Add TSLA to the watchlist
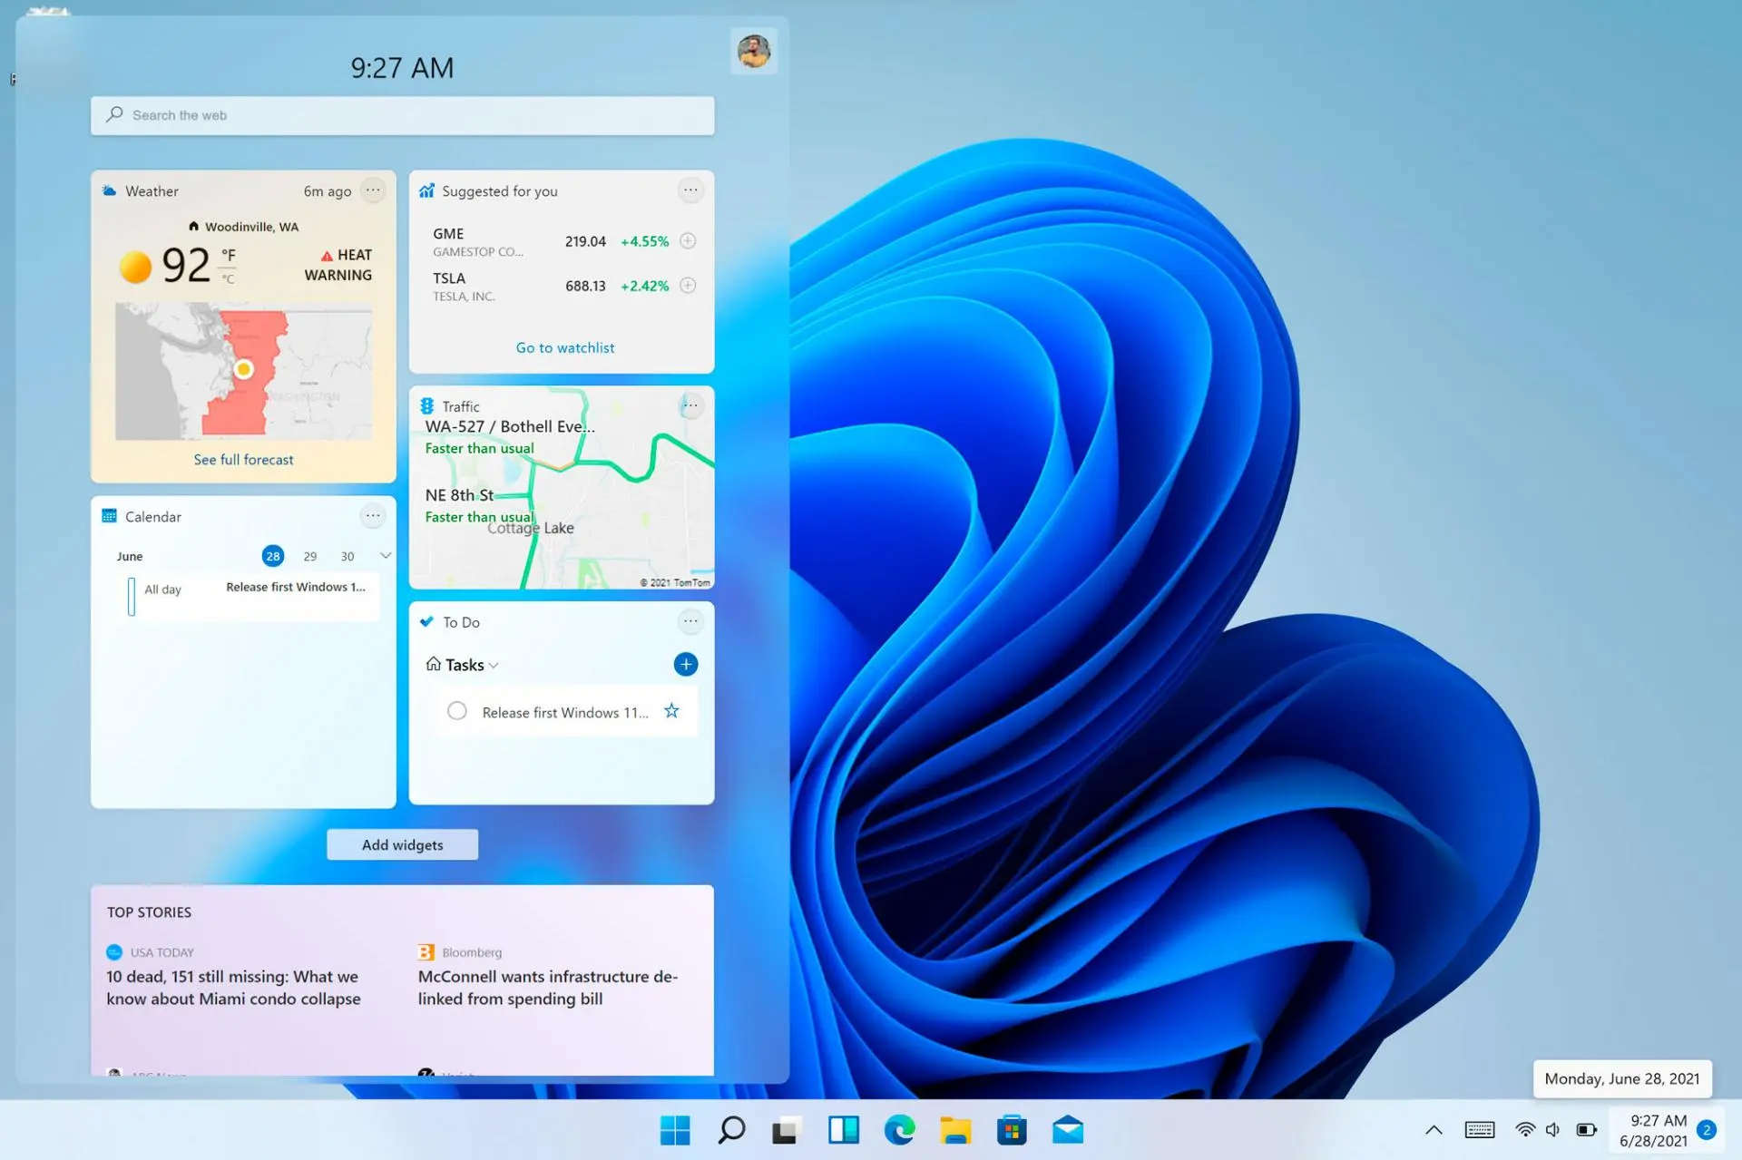 688,286
